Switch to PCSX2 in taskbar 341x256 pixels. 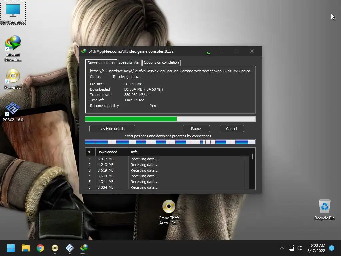[70, 248]
